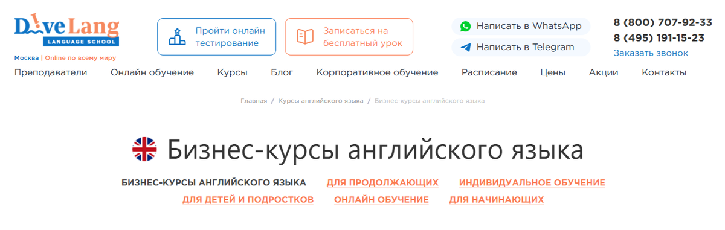The height and width of the screenshot is (230, 725).
Task: Click the green WhatsApp icon
Action: coord(465,26)
